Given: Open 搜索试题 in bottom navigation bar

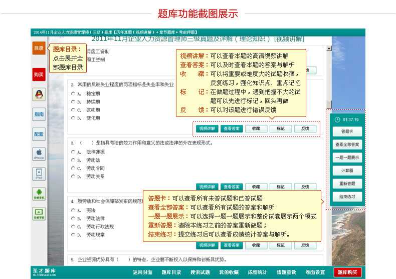Looking at the screenshot, I should pos(200,272).
